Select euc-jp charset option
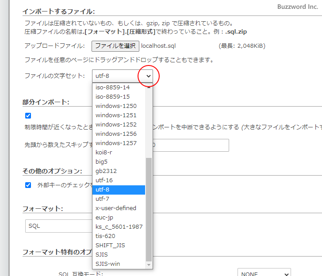 pyautogui.click(x=119, y=218)
